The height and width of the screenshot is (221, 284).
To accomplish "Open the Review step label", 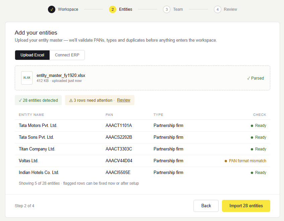I will [x=230, y=9].
